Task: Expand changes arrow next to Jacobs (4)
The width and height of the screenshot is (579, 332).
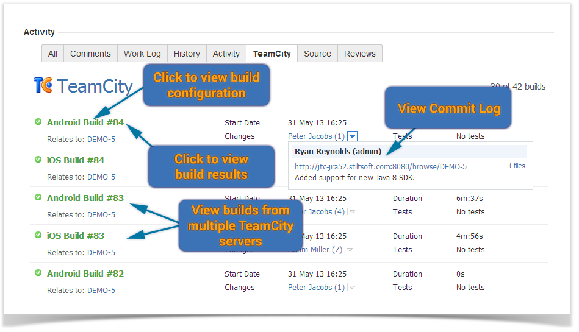Action: tap(352, 212)
